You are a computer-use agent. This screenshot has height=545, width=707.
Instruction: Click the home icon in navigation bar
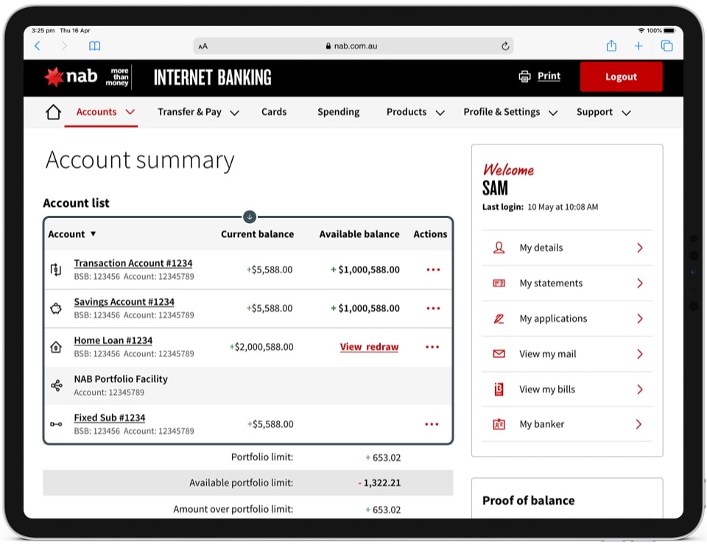[x=53, y=112]
